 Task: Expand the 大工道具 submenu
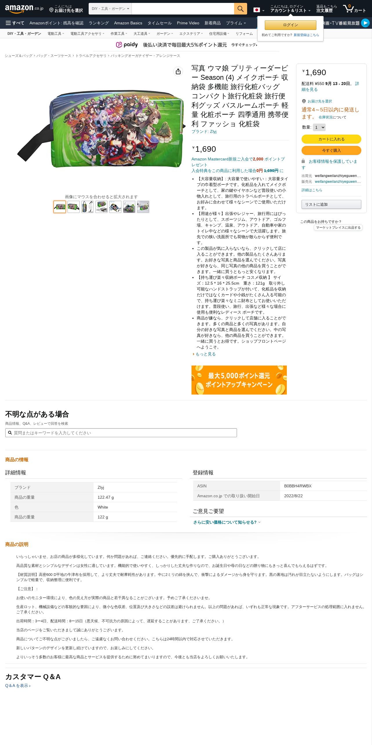point(142,34)
